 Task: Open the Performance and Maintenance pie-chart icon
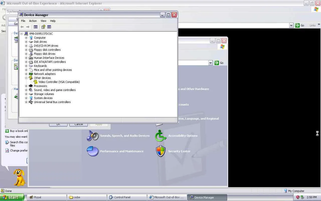93,151
